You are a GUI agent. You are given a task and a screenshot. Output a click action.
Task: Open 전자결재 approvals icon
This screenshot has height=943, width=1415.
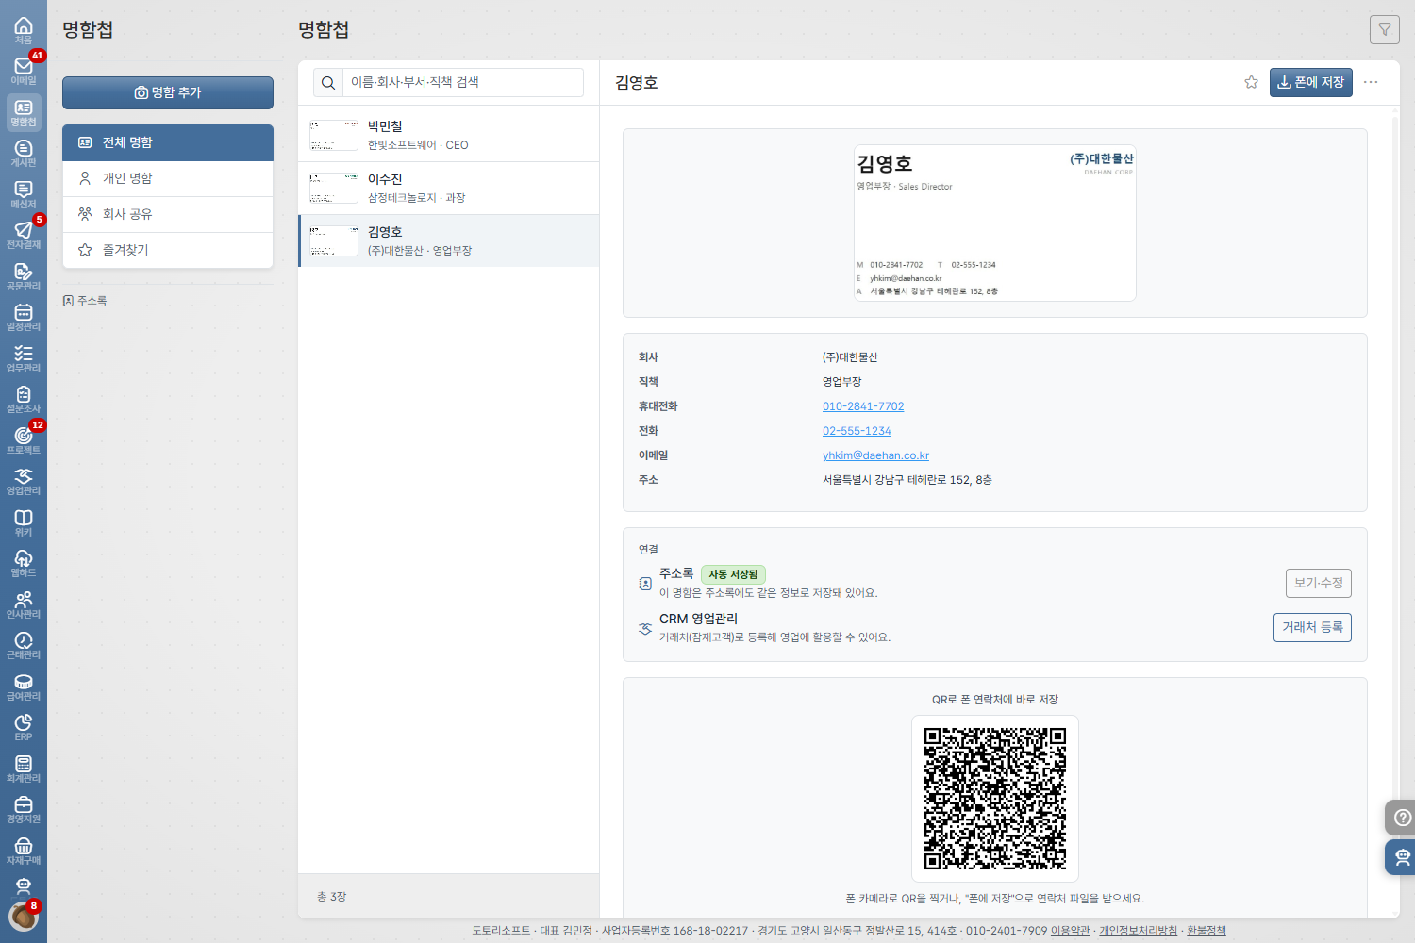pos(24,235)
